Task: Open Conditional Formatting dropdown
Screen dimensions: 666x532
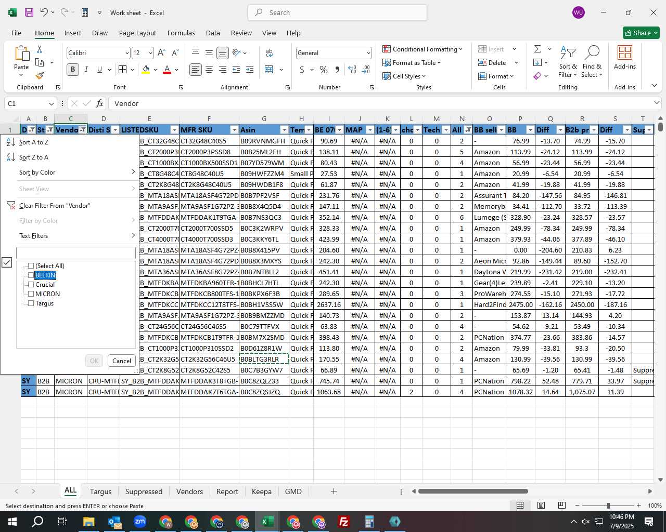Action: tap(422, 49)
